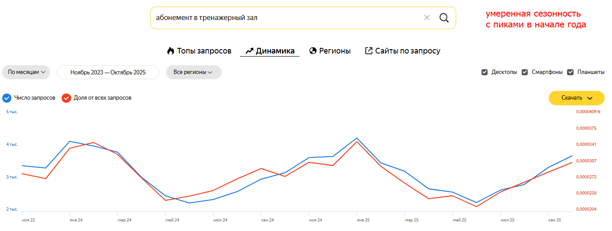
Task: Open the По месяцам grouping dropdown
Action: tap(26, 72)
